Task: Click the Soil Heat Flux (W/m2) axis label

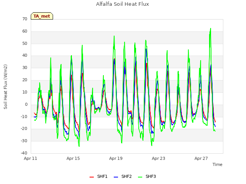Action: [x=5, y=87]
